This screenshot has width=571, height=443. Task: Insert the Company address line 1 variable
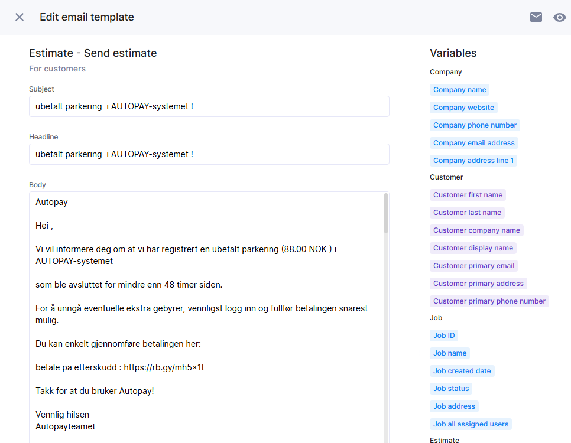473,161
